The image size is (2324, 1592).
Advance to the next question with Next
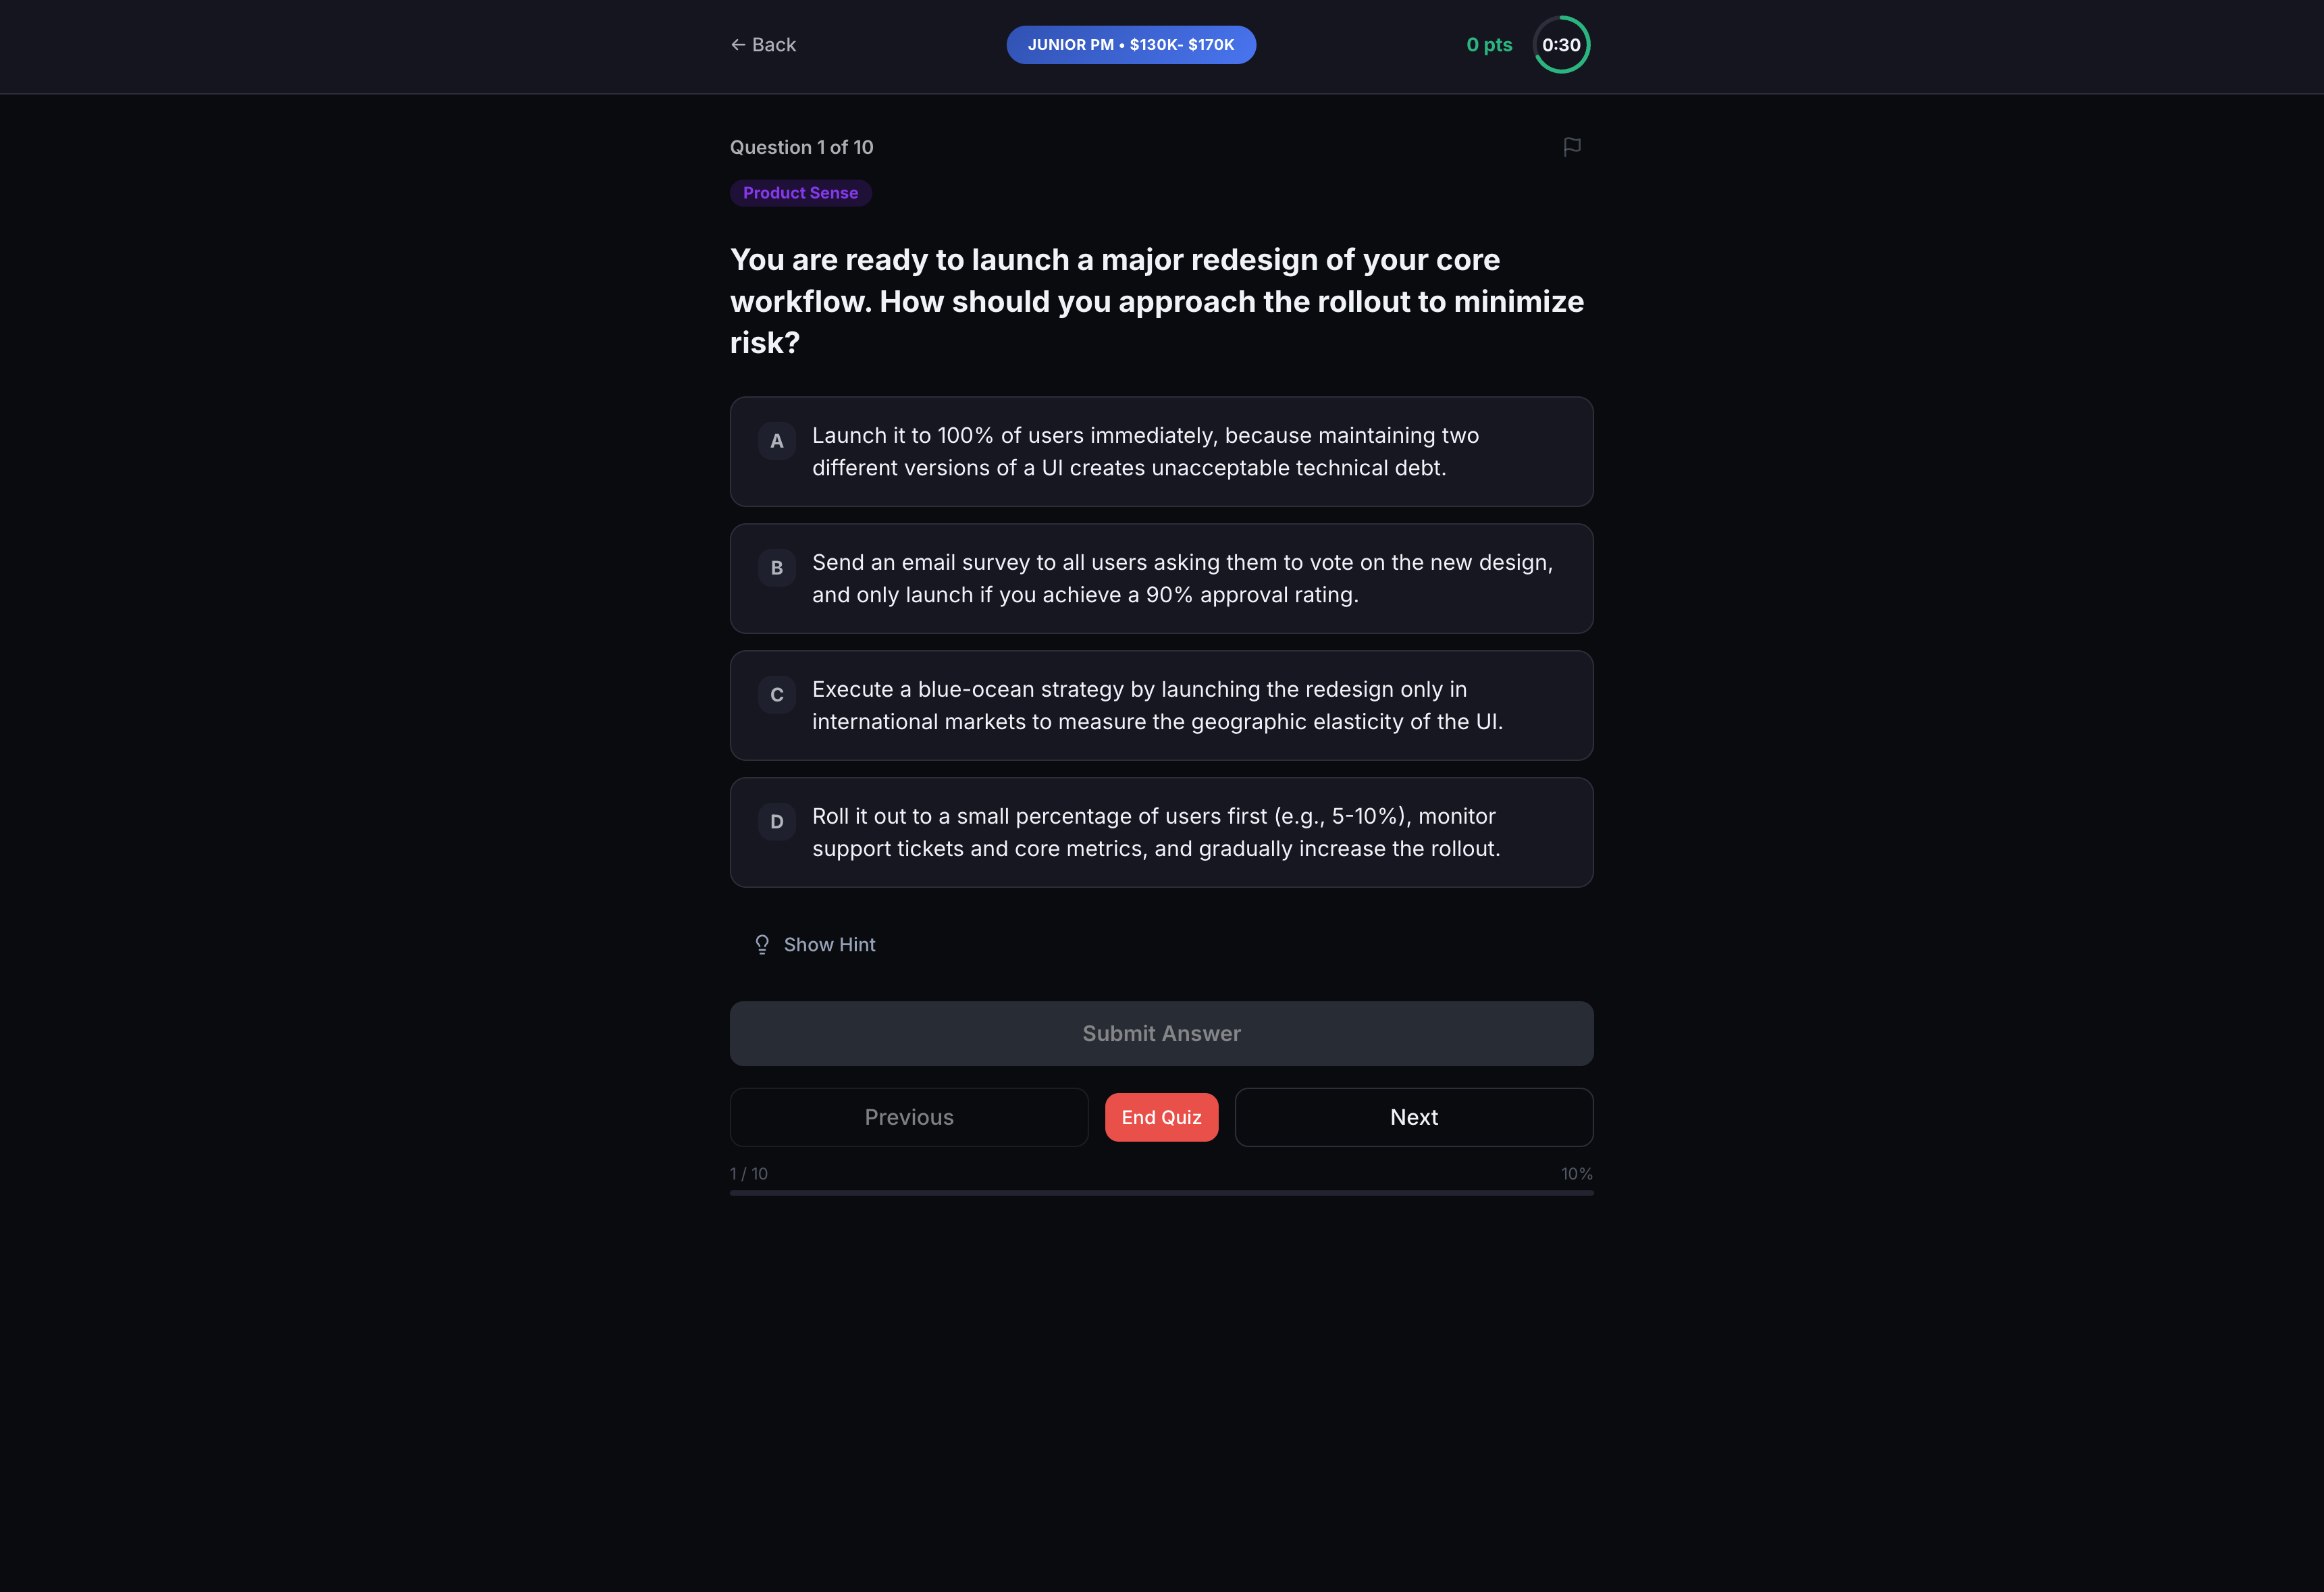pyautogui.click(x=1413, y=1117)
